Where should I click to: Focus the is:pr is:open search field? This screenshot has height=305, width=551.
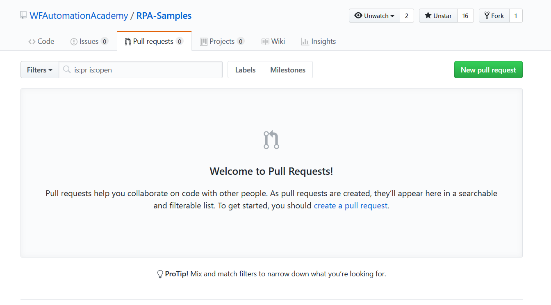141,70
